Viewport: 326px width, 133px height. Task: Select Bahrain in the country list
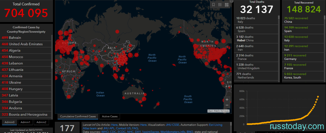pos(26,38)
